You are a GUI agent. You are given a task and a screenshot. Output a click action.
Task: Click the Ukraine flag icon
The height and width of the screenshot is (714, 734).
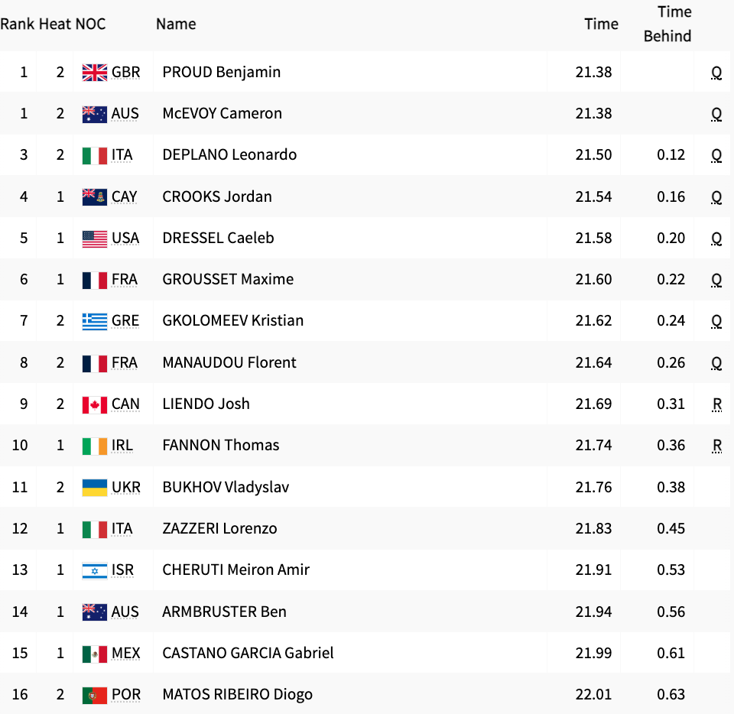click(95, 488)
